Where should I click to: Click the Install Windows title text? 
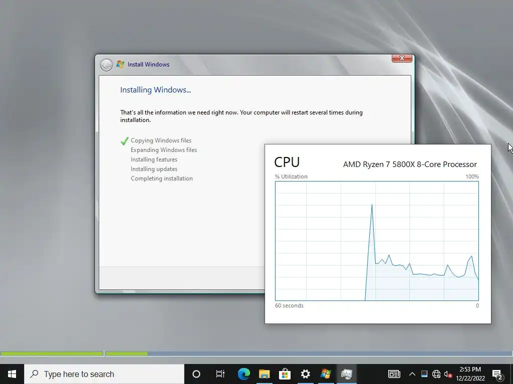pos(148,64)
